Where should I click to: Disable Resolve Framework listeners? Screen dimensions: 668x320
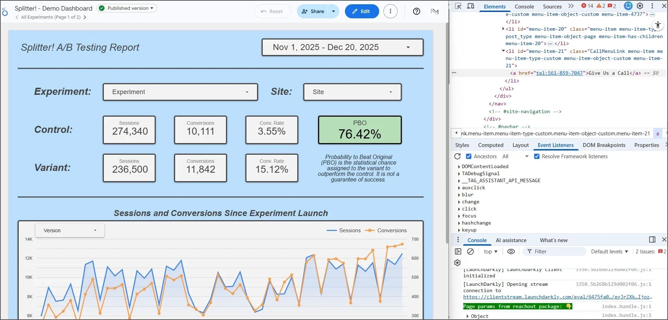click(x=537, y=156)
